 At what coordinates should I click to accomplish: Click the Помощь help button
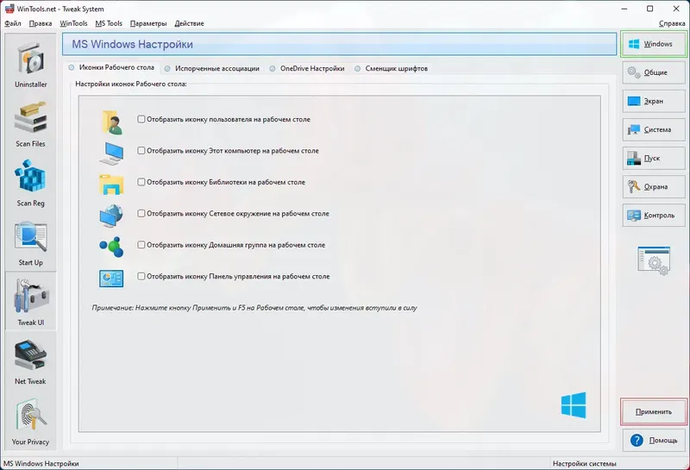pos(654,440)
